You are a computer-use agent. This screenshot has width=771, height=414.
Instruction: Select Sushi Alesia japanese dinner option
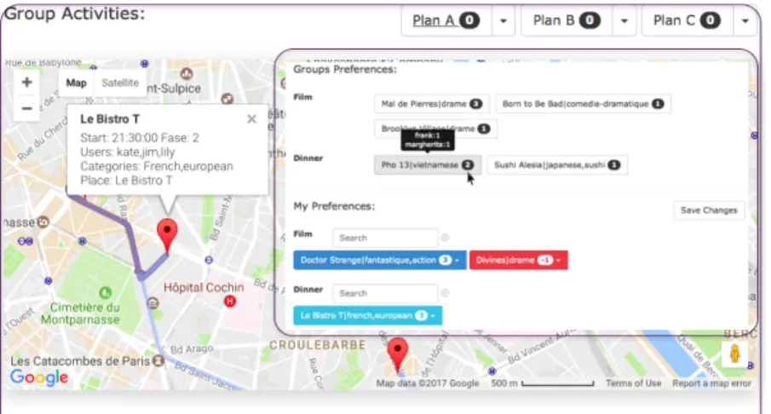(x=557, y=165)
